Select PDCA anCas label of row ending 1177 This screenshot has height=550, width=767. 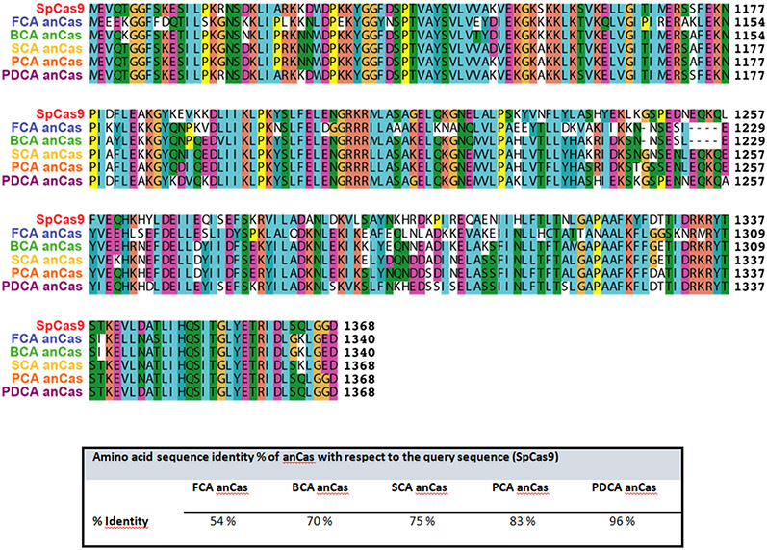point(42,75)
